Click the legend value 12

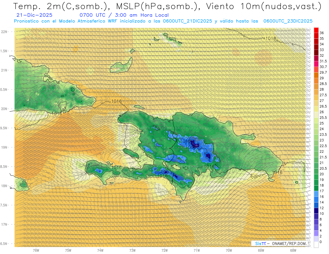[322, 208]
